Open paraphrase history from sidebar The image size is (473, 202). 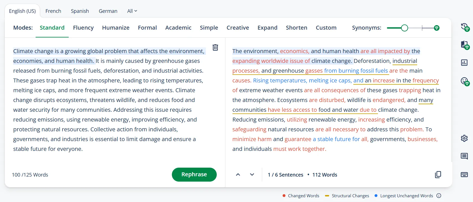point(465,27)
